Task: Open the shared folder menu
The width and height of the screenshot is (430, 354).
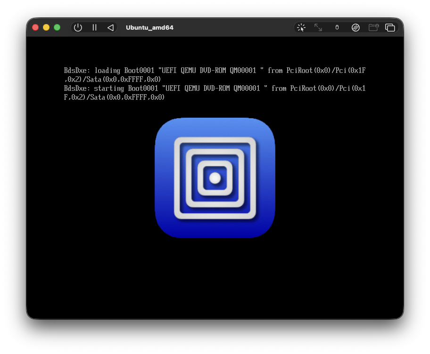Action: point(373,27)
